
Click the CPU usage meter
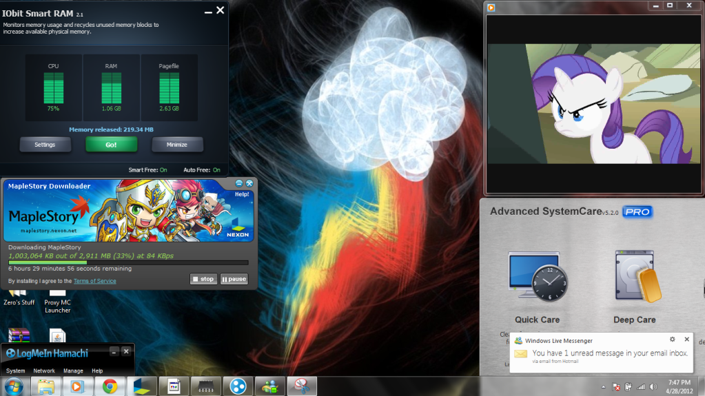pos(54,88)
